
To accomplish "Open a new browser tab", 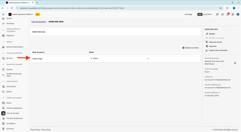I will tap(37, 3).
